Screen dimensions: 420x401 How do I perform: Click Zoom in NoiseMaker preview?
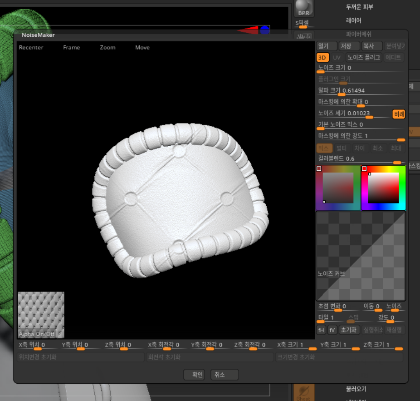point(107,48)
